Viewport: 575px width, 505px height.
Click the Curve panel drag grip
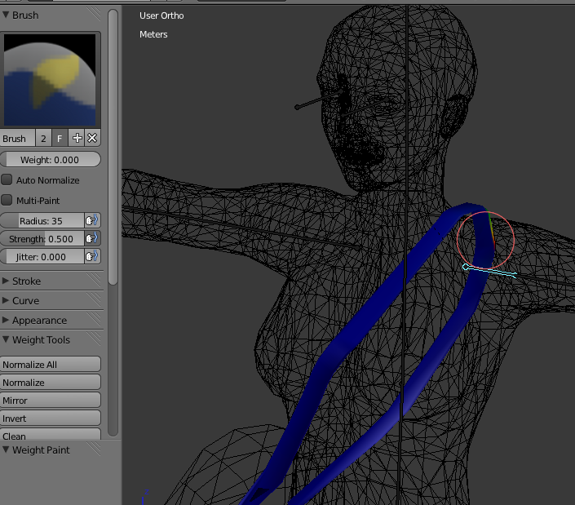pos(95,300)
